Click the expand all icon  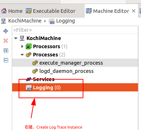(6, 50)
